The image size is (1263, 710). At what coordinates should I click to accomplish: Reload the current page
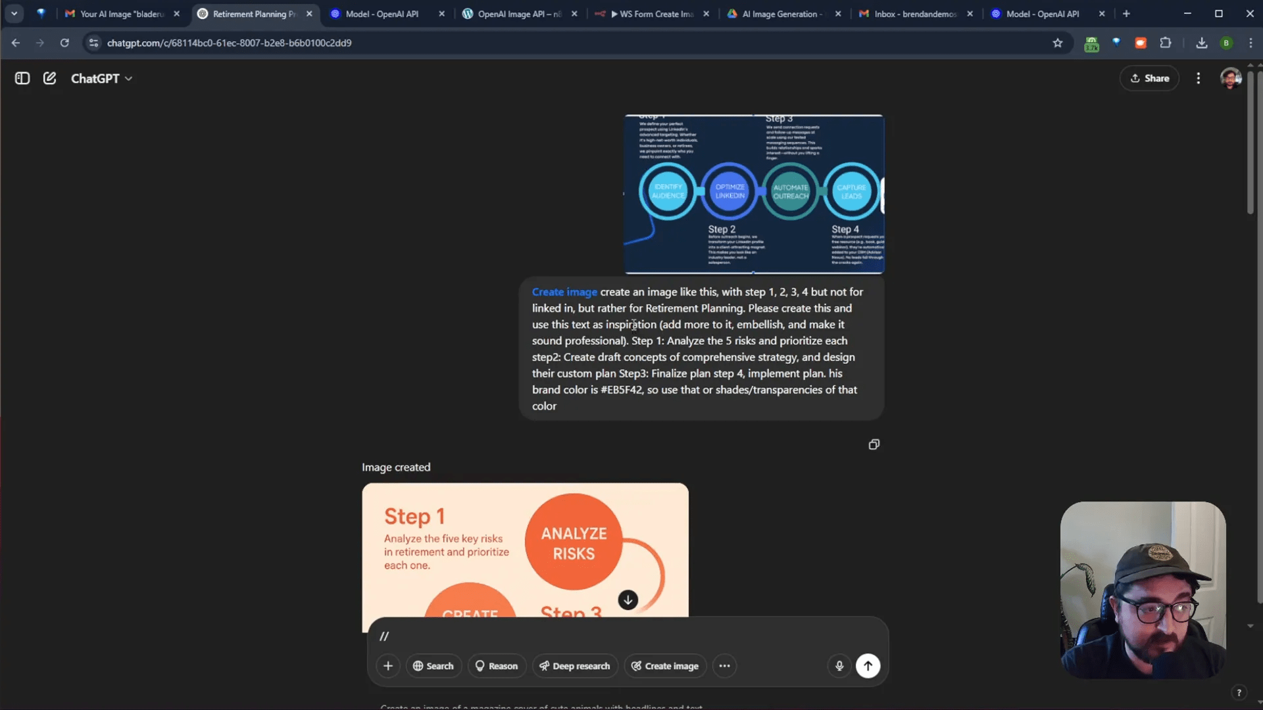coord(64,43)
